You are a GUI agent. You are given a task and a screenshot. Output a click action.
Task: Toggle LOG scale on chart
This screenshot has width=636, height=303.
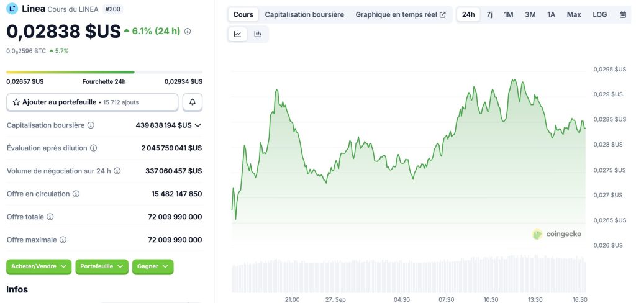tap(599, 15)
